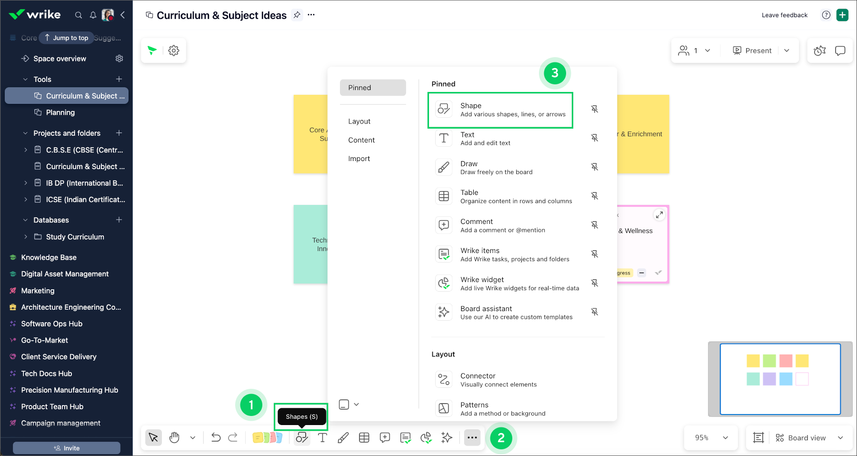Viewport: 857px width, 456px height.
Task: Collapse the left sidebar
Action: (122, 15)
